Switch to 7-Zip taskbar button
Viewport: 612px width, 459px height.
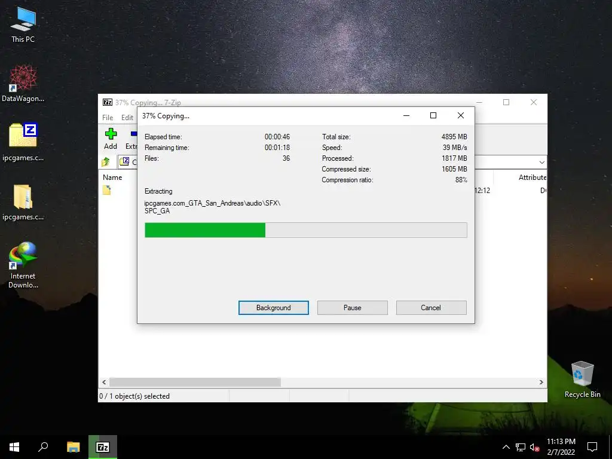tap(103, 447)
